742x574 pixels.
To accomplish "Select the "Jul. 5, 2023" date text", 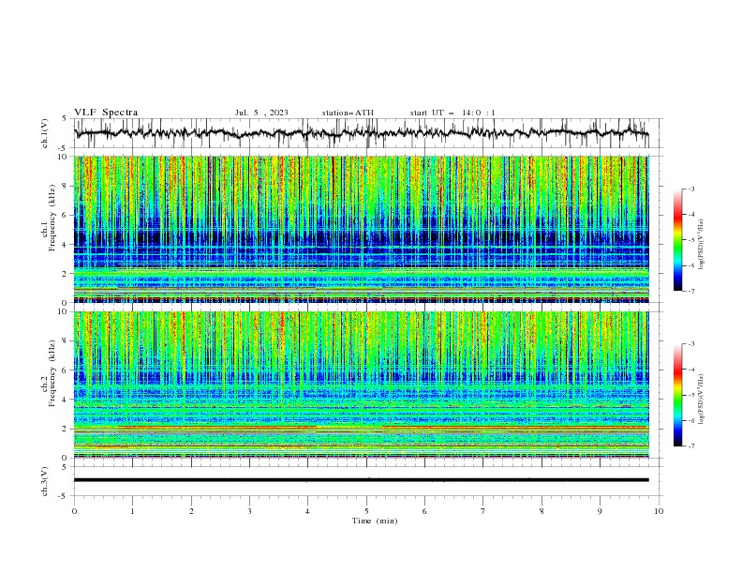I will tap(261, 113).
